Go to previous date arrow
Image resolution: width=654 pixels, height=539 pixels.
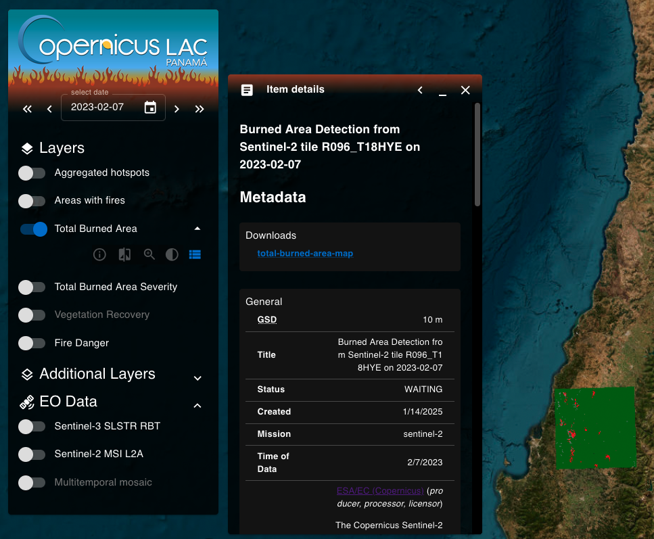pyautogui.click(x=49, y=109)
